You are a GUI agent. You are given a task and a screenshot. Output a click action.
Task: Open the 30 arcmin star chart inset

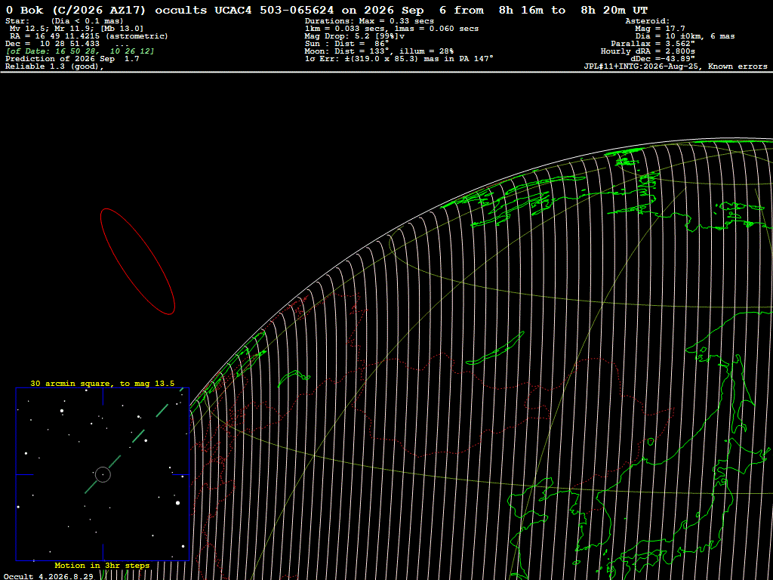point(103,474)
